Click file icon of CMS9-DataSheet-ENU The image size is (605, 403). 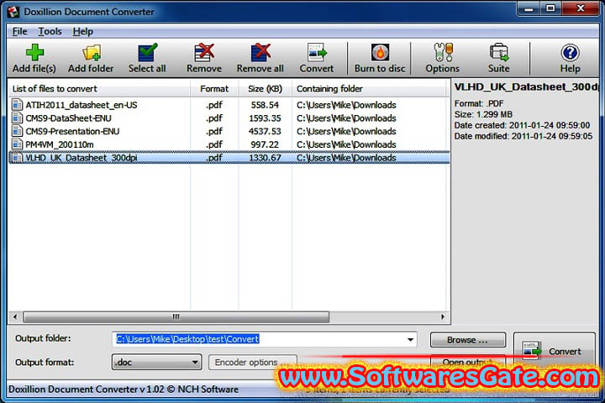coord(17,118)
